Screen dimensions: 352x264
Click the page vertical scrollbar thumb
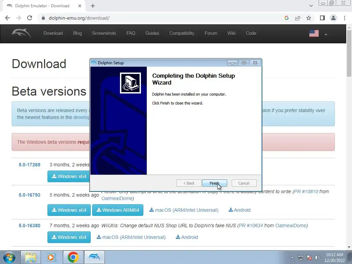point(349,53)
